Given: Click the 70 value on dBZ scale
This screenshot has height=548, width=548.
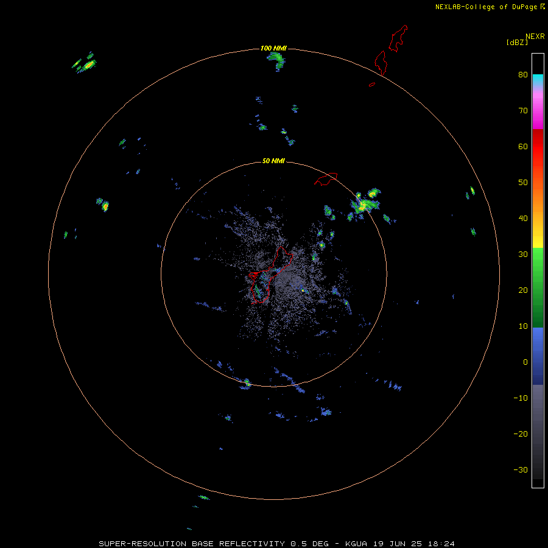Looking at the screenshot, I should coord(523,110).
